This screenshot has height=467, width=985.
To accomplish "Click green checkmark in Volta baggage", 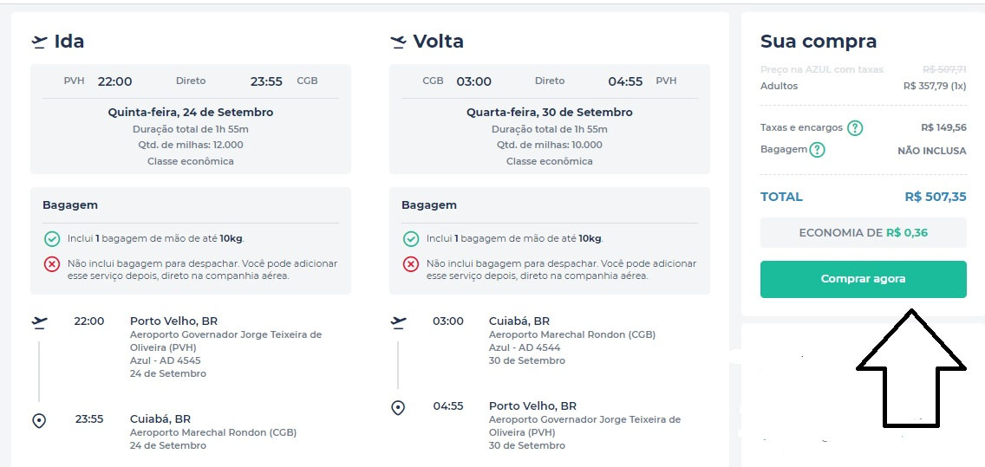I will (x=411, y=238).
